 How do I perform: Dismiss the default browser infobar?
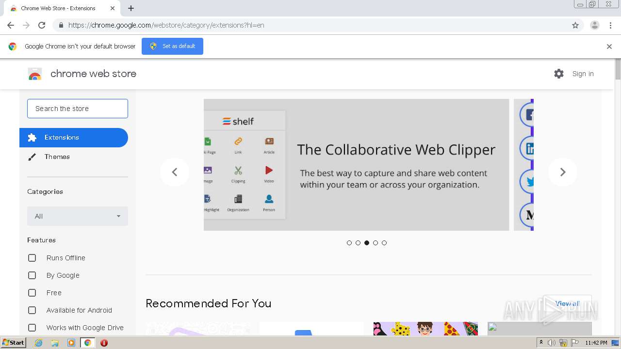609,47
